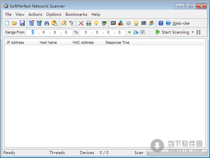The height and width of the screenshot is (158, 210).
Task: Click the soccer ball application icon
Action: point(6,6)
